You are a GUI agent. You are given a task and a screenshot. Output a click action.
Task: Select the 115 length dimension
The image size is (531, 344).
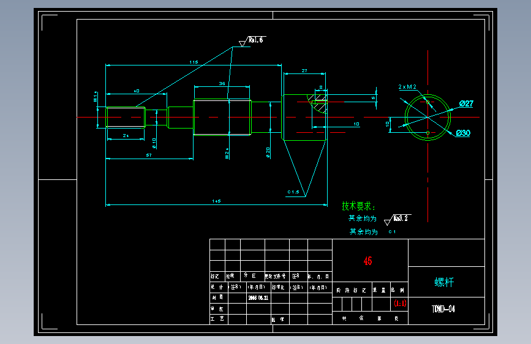point(194,62)
